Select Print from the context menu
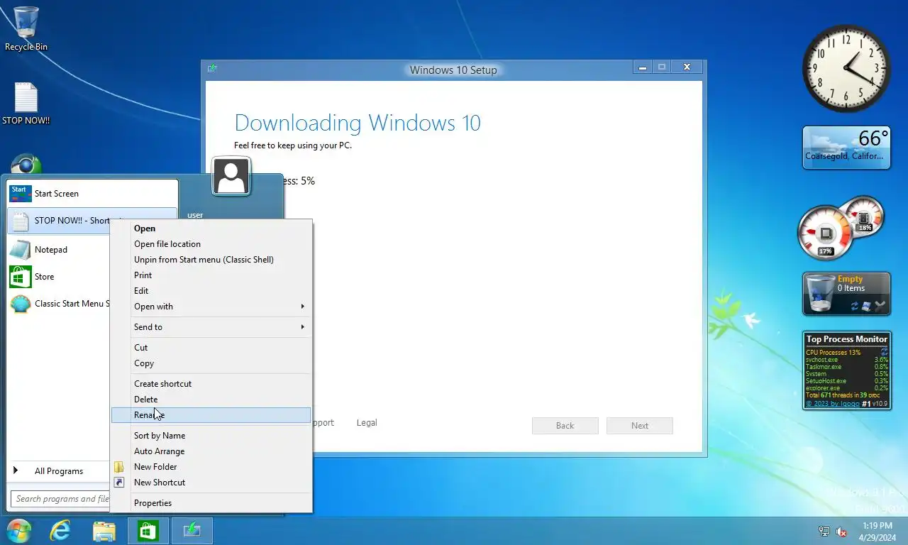 211,275
